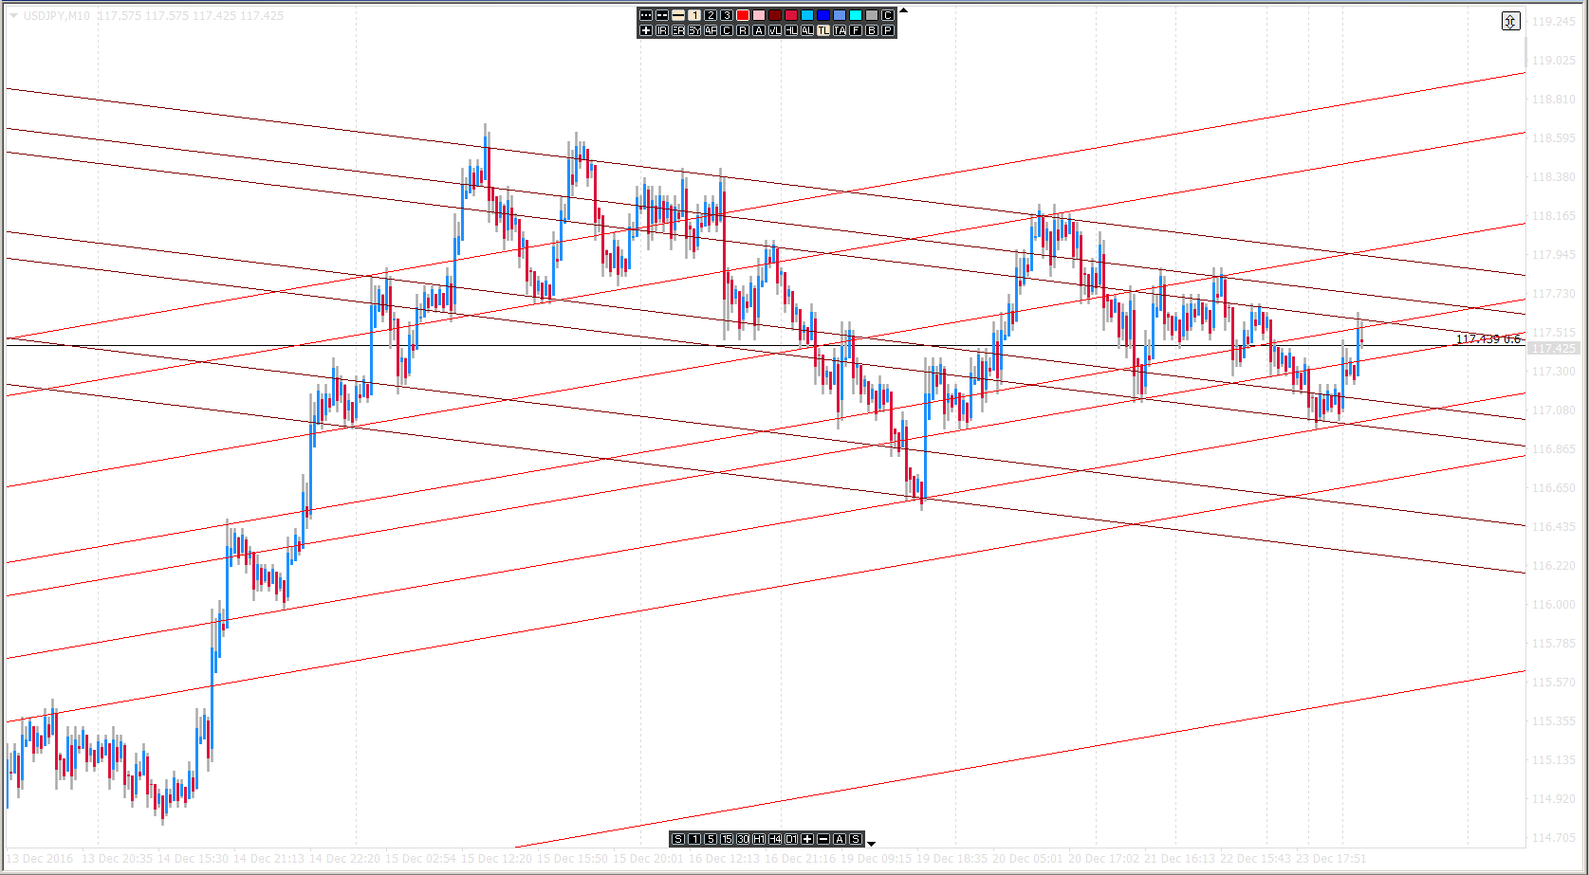The height and width of the screenshot is (875, 1589).
Task: Click the C button between AR and R
Action: pos(727,30)
